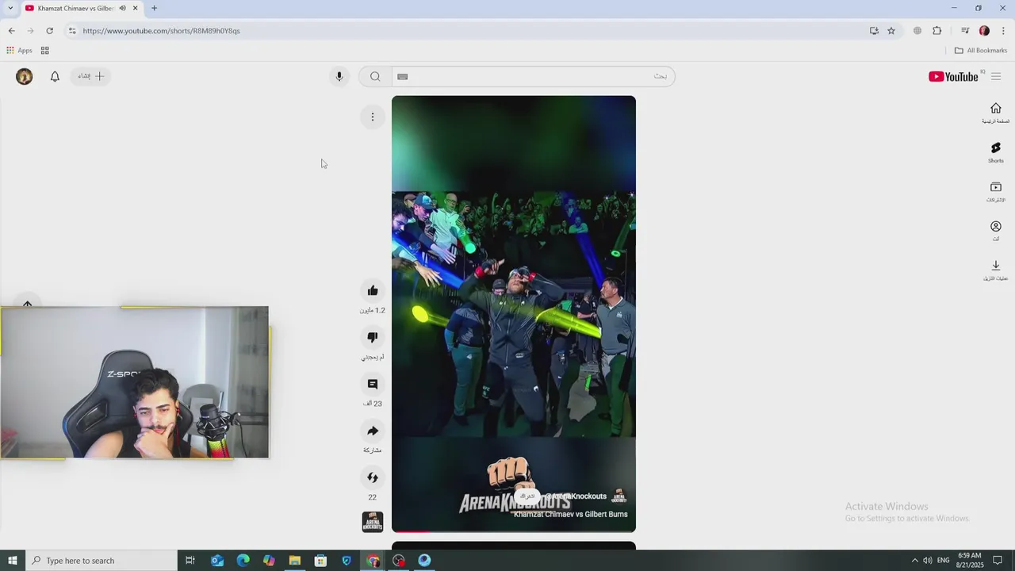Open the comments on the Short

(373, 384)
